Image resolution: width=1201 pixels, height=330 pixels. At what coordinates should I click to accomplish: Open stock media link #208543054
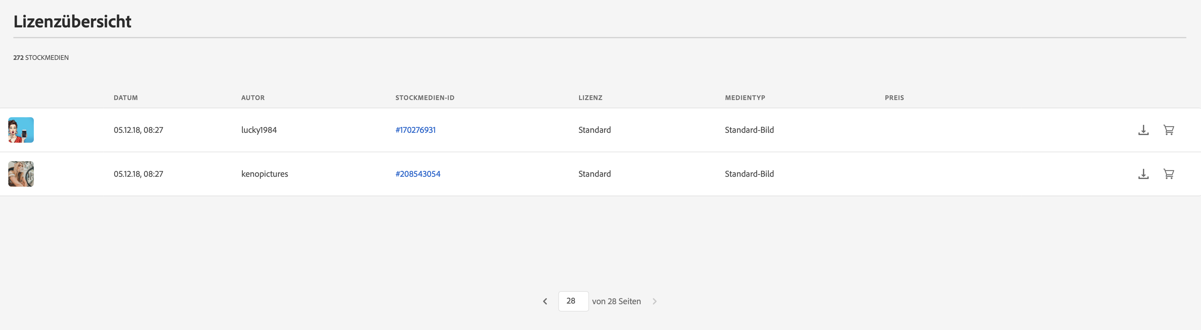tap(418, 174)
